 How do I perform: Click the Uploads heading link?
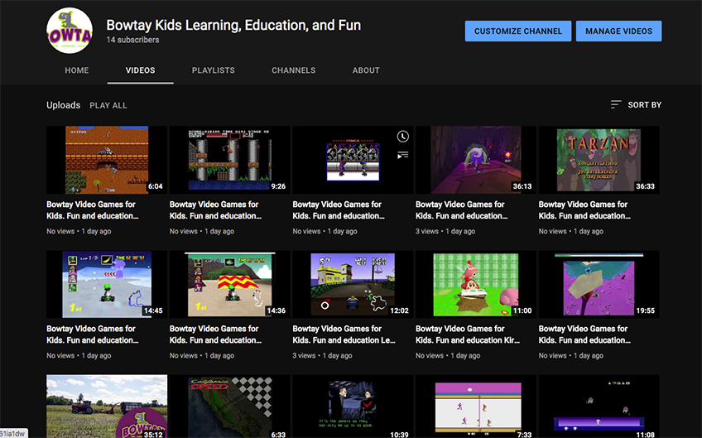[x=63, y=105]
